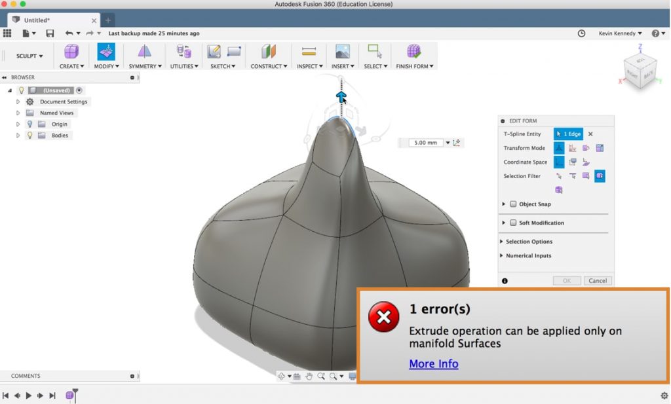Screen dimensions: 671x404
Task: Open the MODIFY menu label
Action: [x=107, y=66]
